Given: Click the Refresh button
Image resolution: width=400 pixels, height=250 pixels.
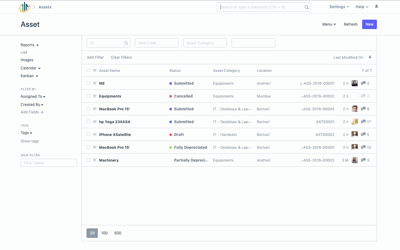Looking at the screenshot, I should click(351, 24).
